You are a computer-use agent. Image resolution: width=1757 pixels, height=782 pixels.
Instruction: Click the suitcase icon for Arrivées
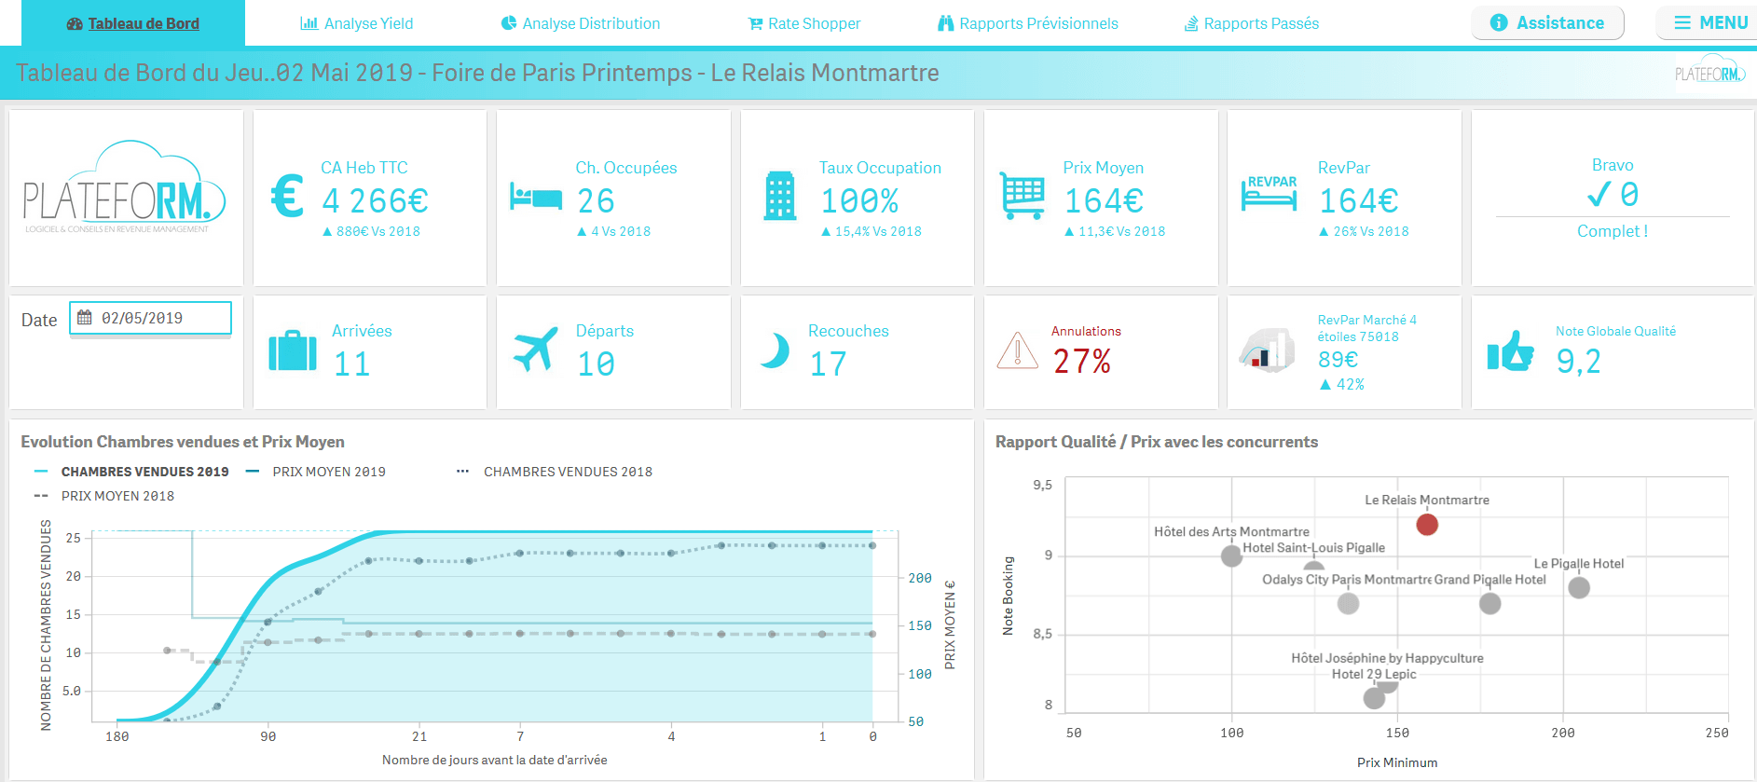(293, 351)
